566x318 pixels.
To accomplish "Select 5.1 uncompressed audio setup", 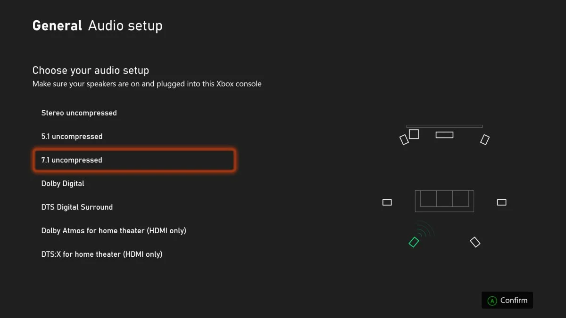I will [x=72, y=136].
